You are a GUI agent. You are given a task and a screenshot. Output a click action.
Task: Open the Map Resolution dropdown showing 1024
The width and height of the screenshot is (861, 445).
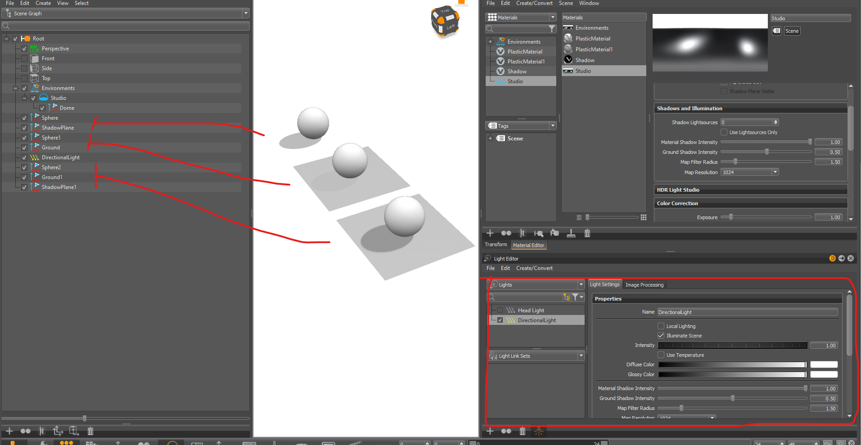pyautogui.click(x=775, y=172)
